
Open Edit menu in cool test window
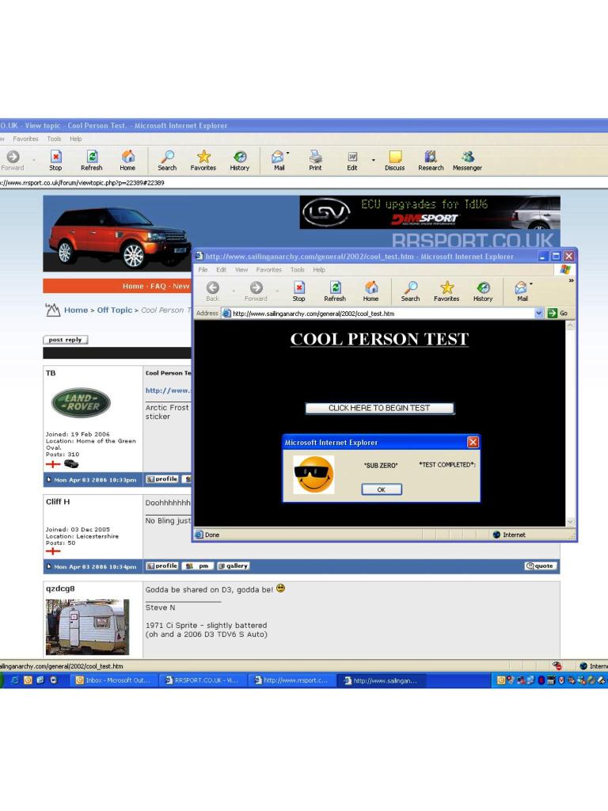pyautogui.click(x=222, y=269)
